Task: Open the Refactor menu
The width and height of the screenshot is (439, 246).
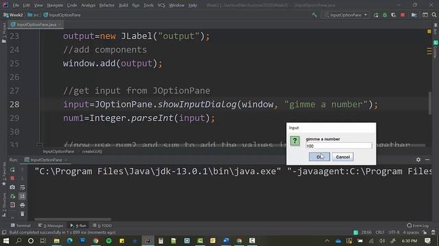Action: tap(107, 5)
